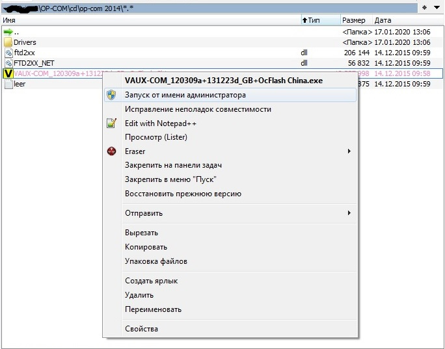Screen dimensions: 445x349
Task: Click the red Eraser icon in menu
Action: (111, 151)
